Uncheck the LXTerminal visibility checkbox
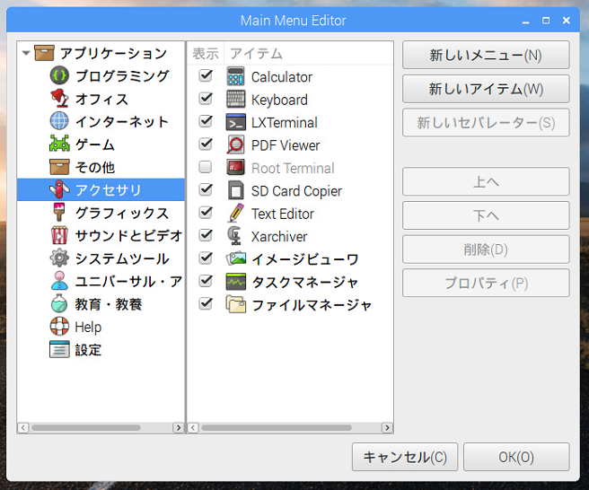589x490 pixels. point(206,121)
